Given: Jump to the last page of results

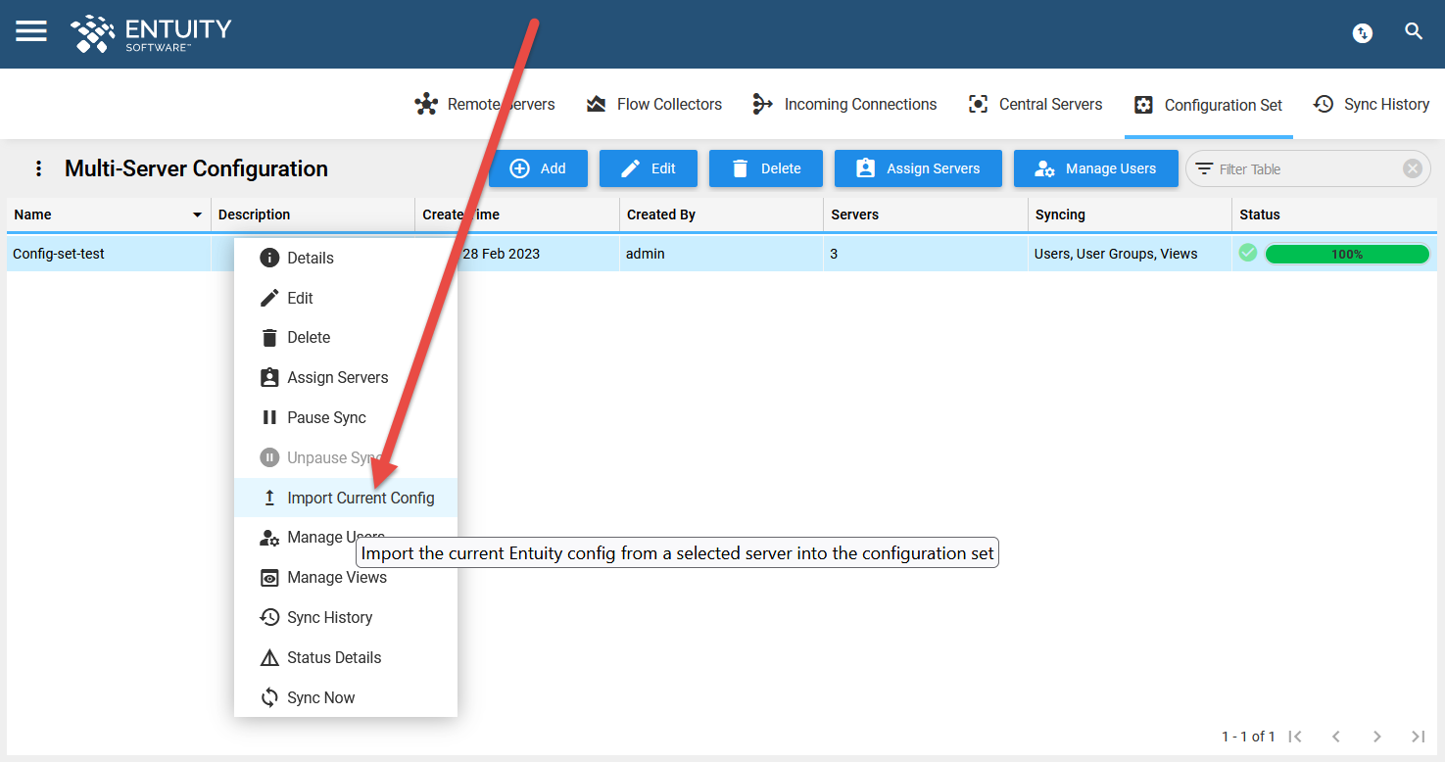Looking at the screenshot, I should [x=1418, y=737].
